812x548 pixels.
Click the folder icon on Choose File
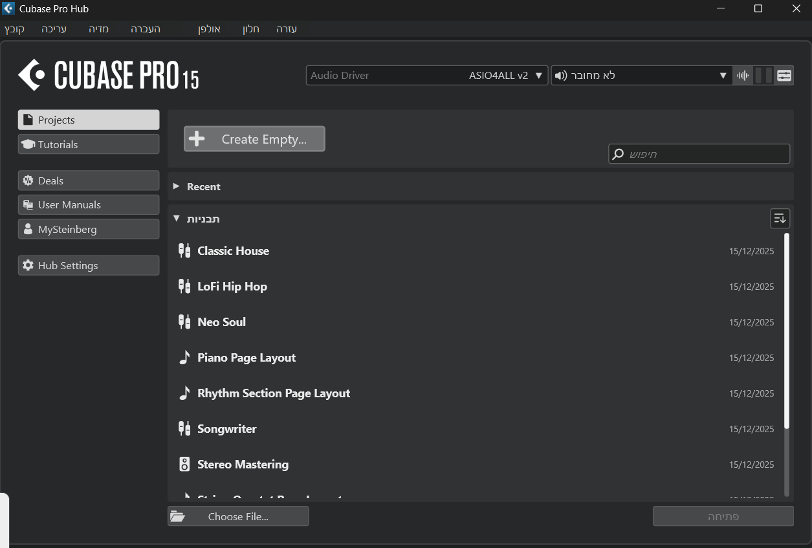[x=178, y=516]
